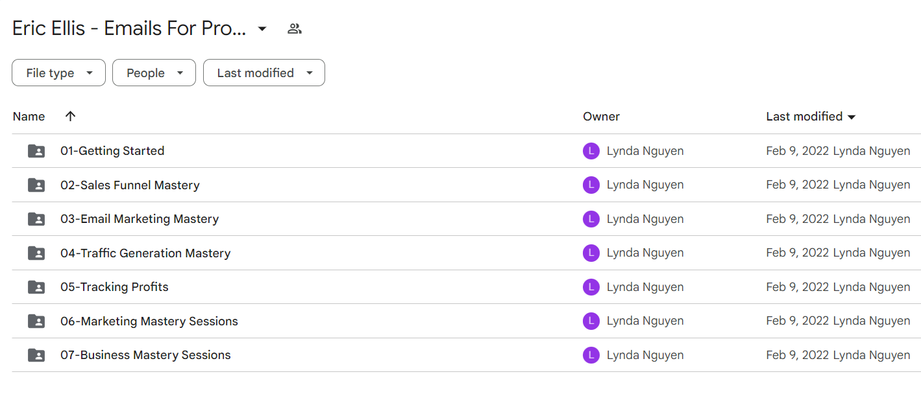Viewport: 921px width, 407px height.
Task: Click the 06-Marketing Mastery Sessions folder icon
Action: 36,321
